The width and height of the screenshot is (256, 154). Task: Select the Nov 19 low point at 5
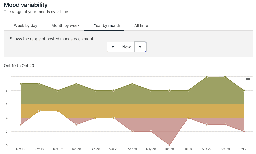point(39,111)
